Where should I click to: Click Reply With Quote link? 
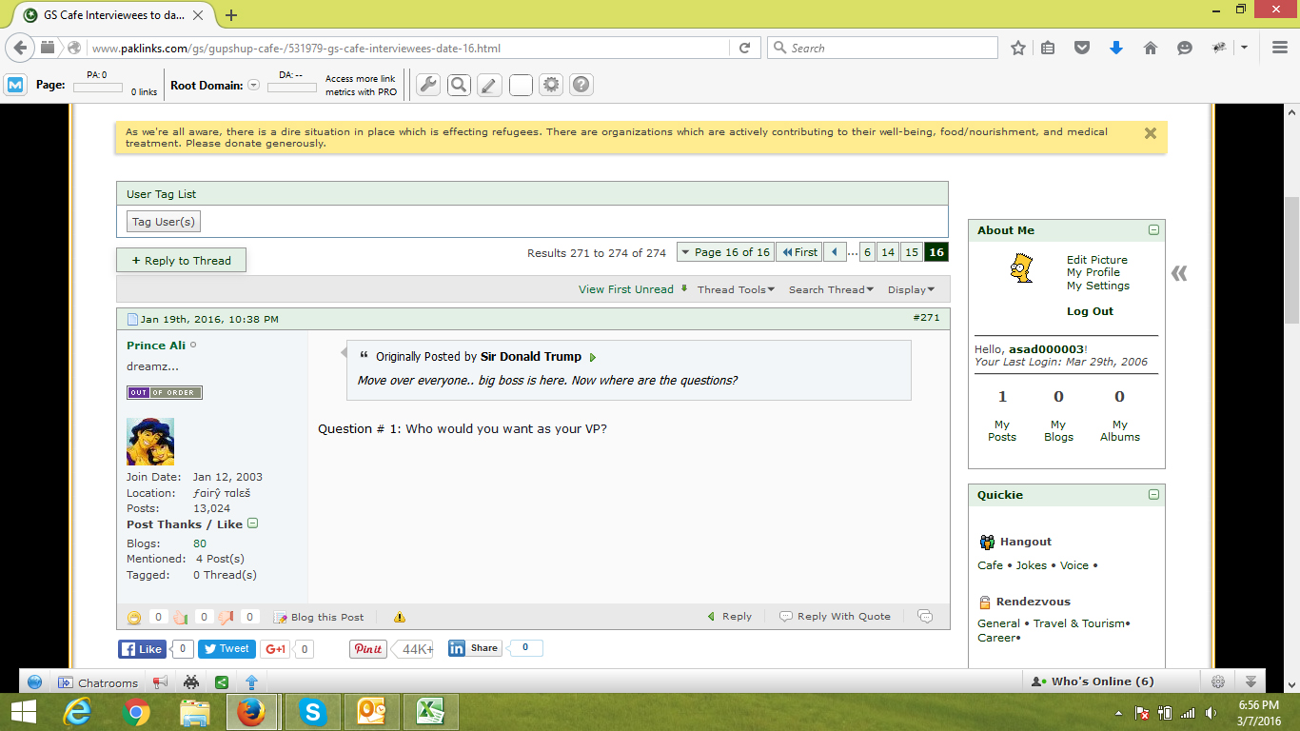(836, 617)
